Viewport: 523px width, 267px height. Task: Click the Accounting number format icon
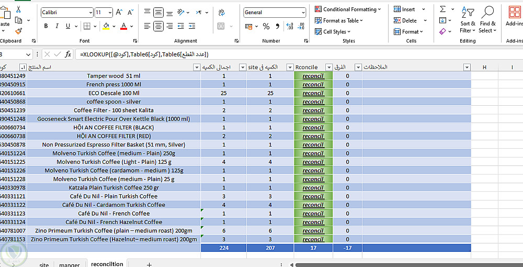(248, 26)
